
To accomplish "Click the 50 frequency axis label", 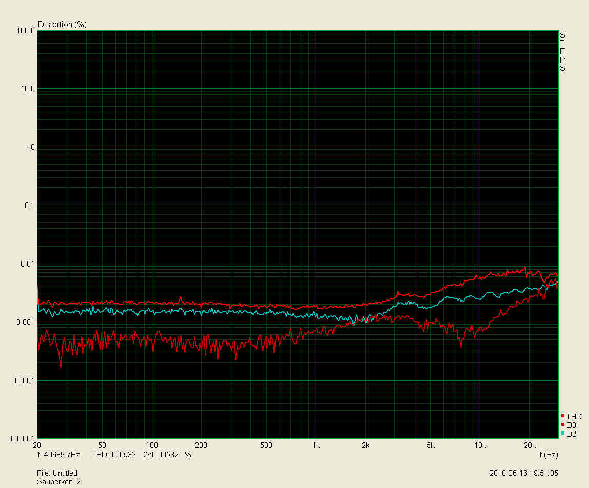I will pyautogui.click(x=102, y=445).
